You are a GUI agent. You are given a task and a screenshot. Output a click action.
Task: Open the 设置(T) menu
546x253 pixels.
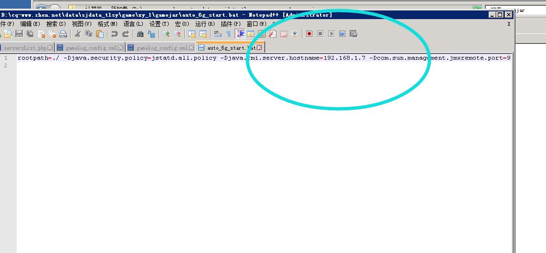pos(159,24)
